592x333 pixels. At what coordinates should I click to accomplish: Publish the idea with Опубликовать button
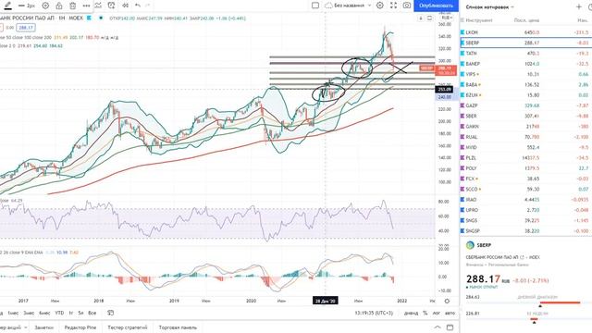pos(436,6)
